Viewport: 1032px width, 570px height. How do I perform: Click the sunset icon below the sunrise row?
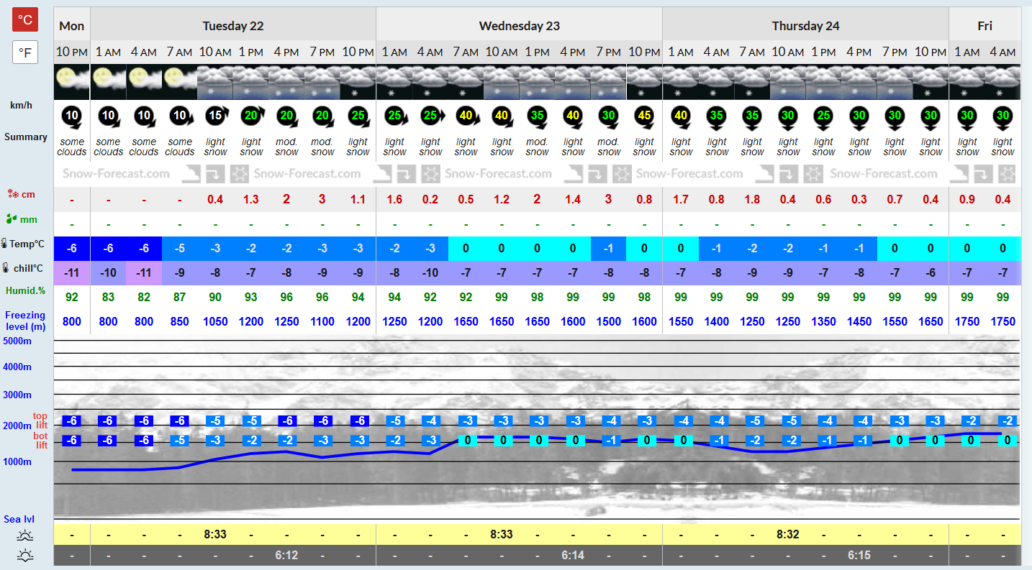(x=26, y=555)
